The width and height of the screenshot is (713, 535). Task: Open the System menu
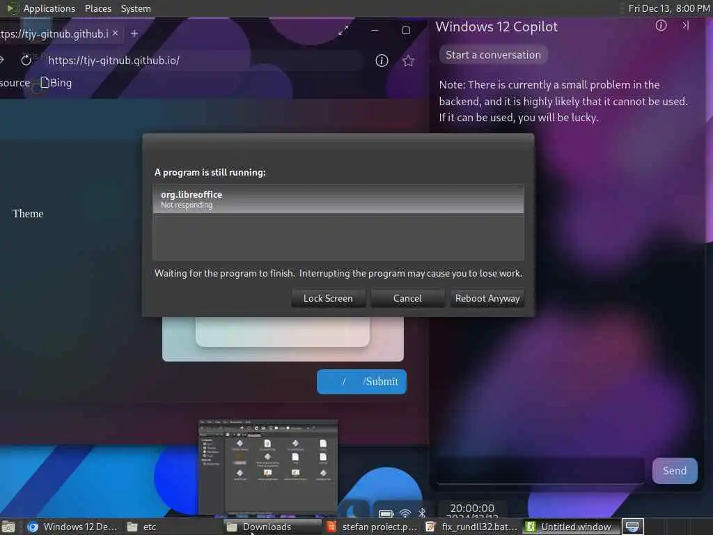pyautogui.click(x=136, y=8)
